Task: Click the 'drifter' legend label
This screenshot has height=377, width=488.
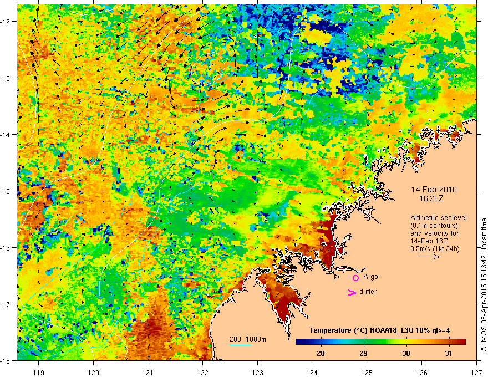Action: (x=368, y=292)
